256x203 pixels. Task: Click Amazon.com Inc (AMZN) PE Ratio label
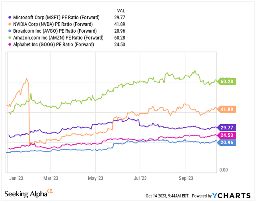point(58,38)
